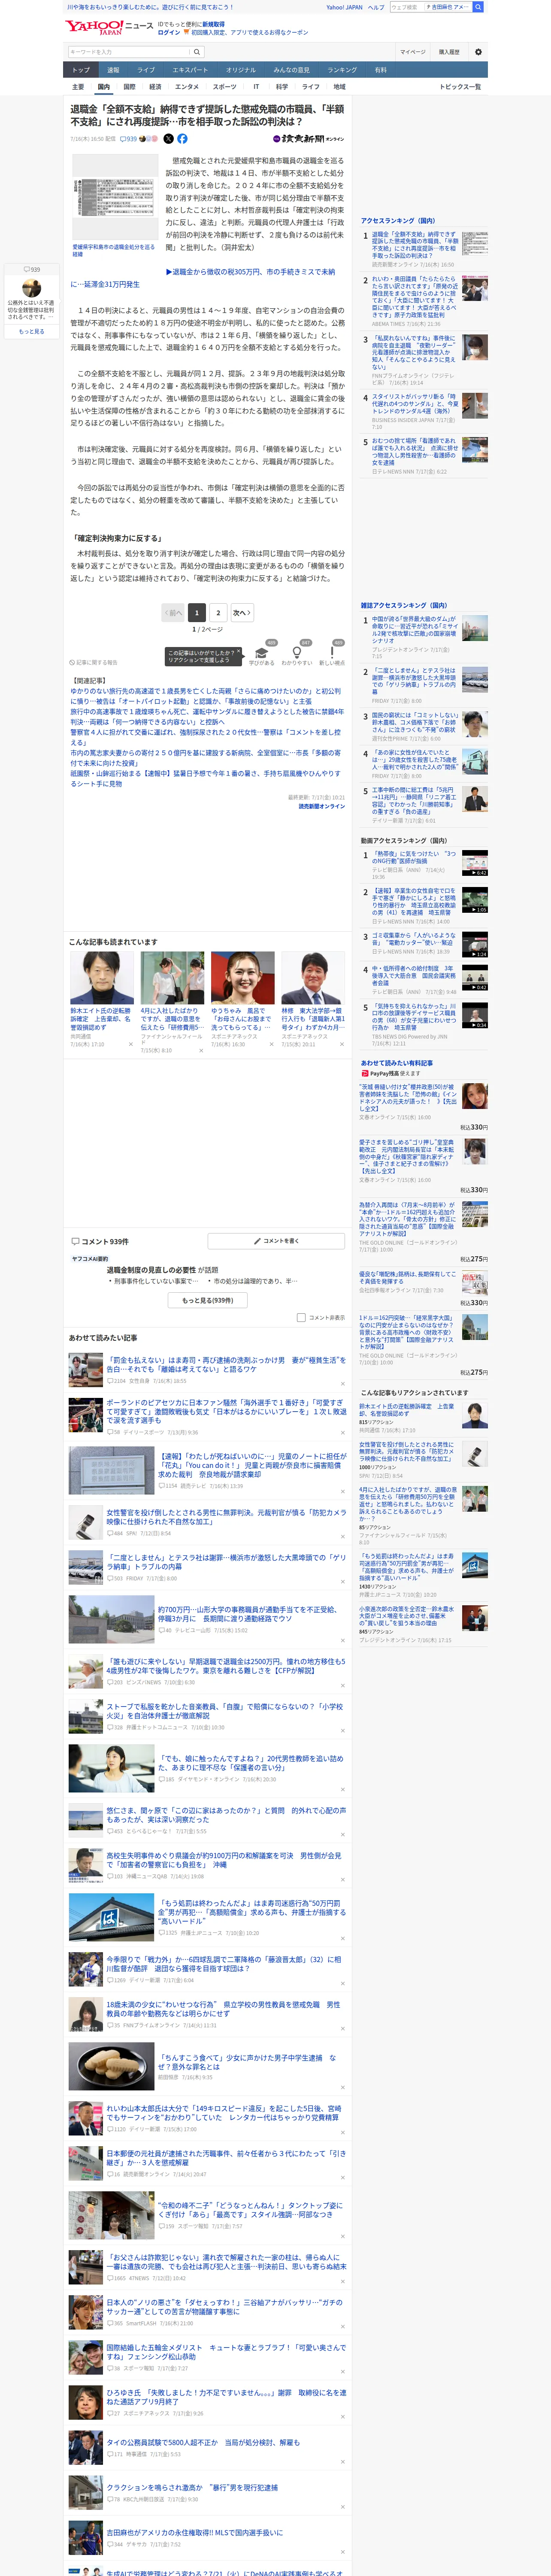Open the みんなの意見 tab
This screenshot has height=2576, width=551.
(292, 70)
